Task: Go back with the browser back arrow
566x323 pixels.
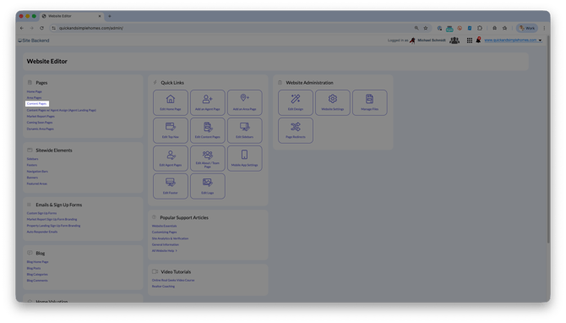Action: click(x=22, y=28)
